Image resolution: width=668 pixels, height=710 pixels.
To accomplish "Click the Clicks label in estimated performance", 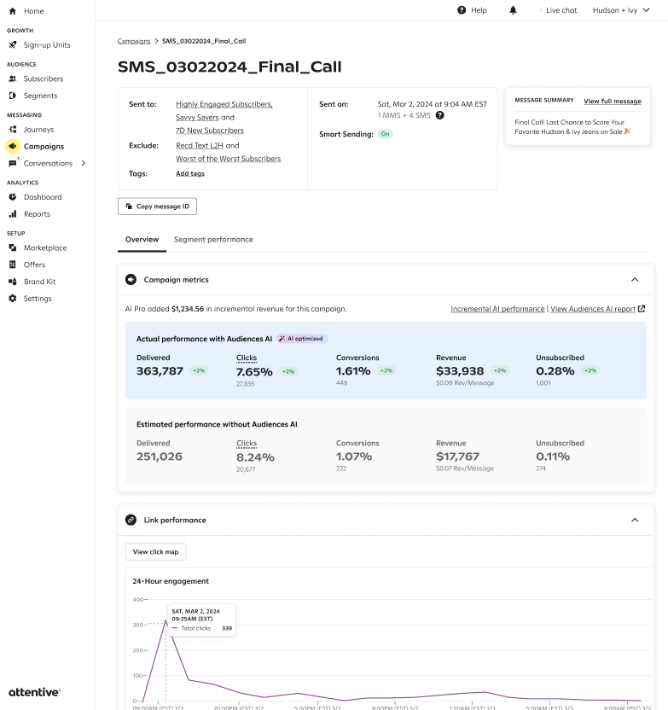I will tap(247, 443).
